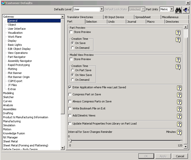Click the eye manage-current-settings icon
This screenshot has width=191, height=160.
[186, 10]
